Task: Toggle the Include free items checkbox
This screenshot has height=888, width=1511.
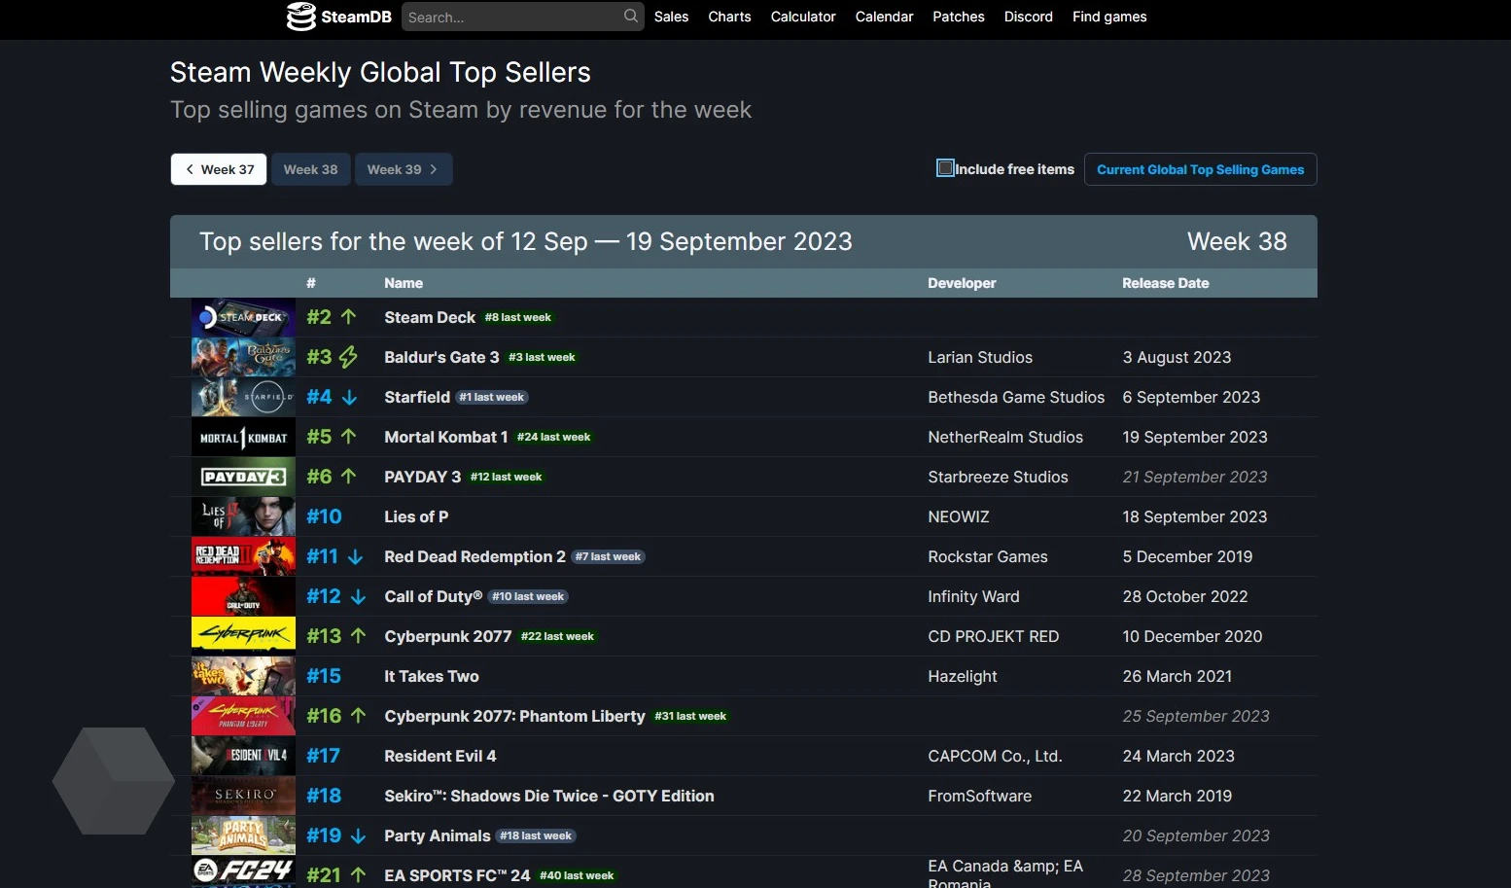Action: point(945,168)
